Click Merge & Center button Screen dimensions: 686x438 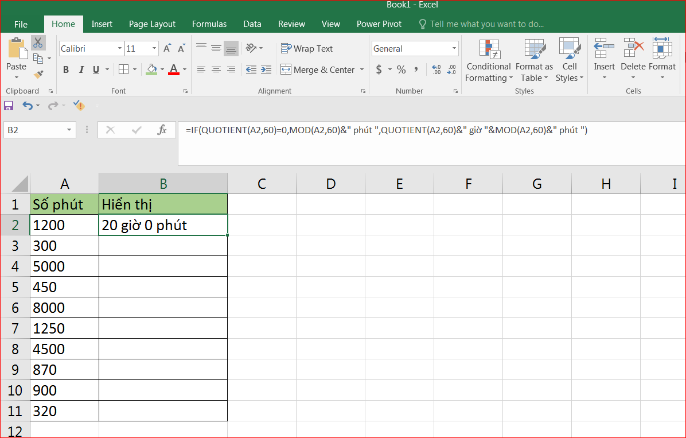318,69
